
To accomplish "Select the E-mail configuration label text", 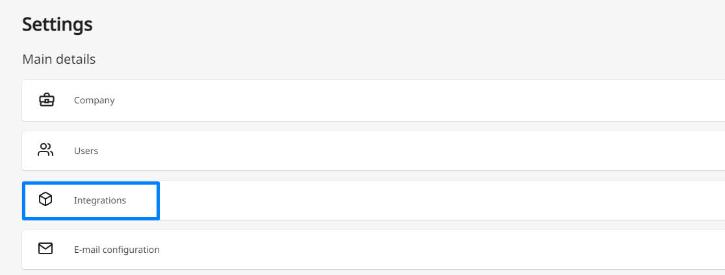I will coord(116,250).
